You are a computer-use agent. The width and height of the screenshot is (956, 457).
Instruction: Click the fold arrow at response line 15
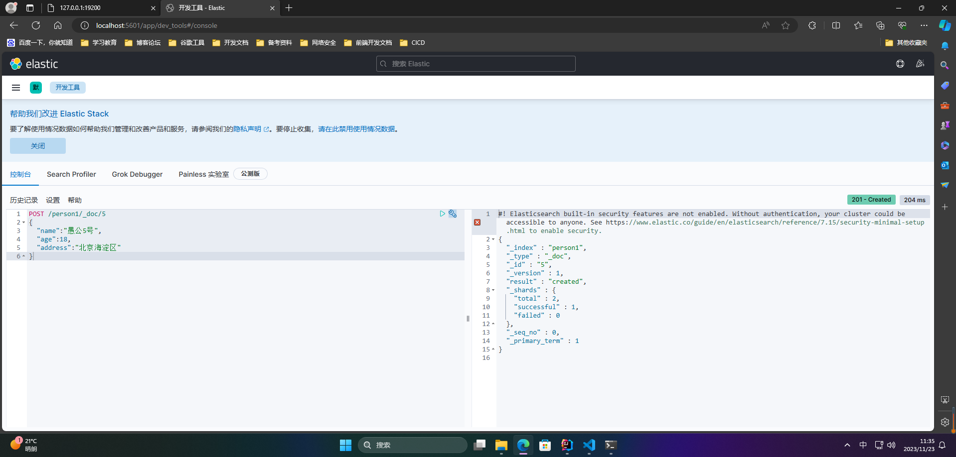click(x=493, y=349)
